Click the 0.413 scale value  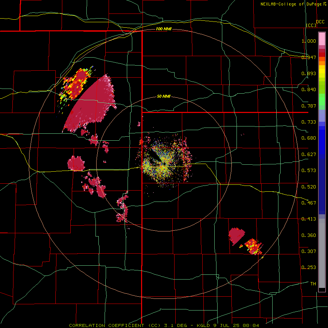point(309,219)
